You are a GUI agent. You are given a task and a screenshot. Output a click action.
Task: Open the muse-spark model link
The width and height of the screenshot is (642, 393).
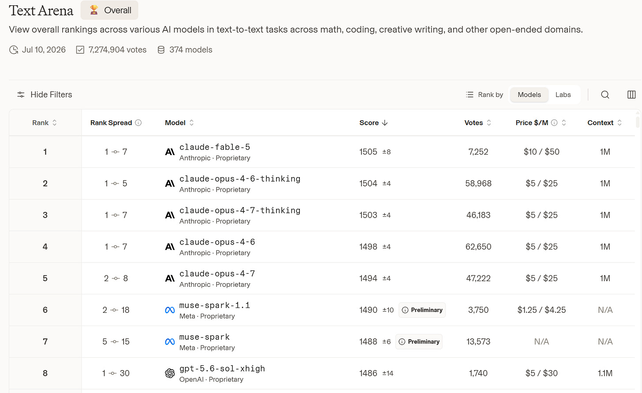[x=205, y=337]
